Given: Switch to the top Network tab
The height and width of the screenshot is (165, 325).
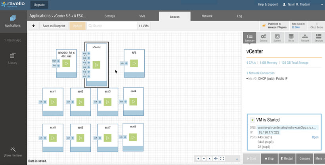Looking at the screenshot, I should [207, 16].
